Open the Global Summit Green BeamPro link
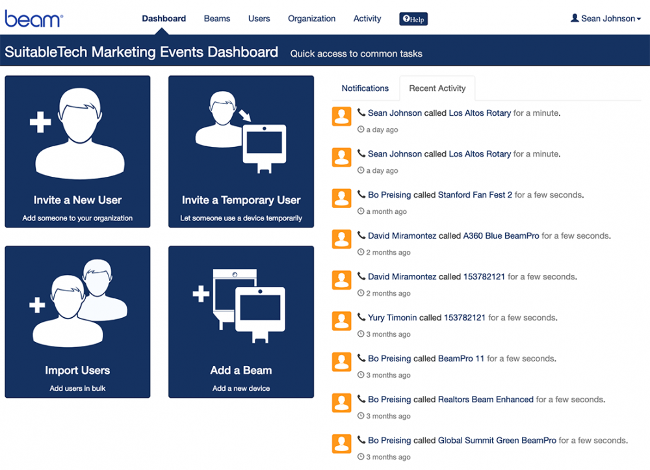The image size is (650, 470). pyautogui.click(x=497, y=440)
